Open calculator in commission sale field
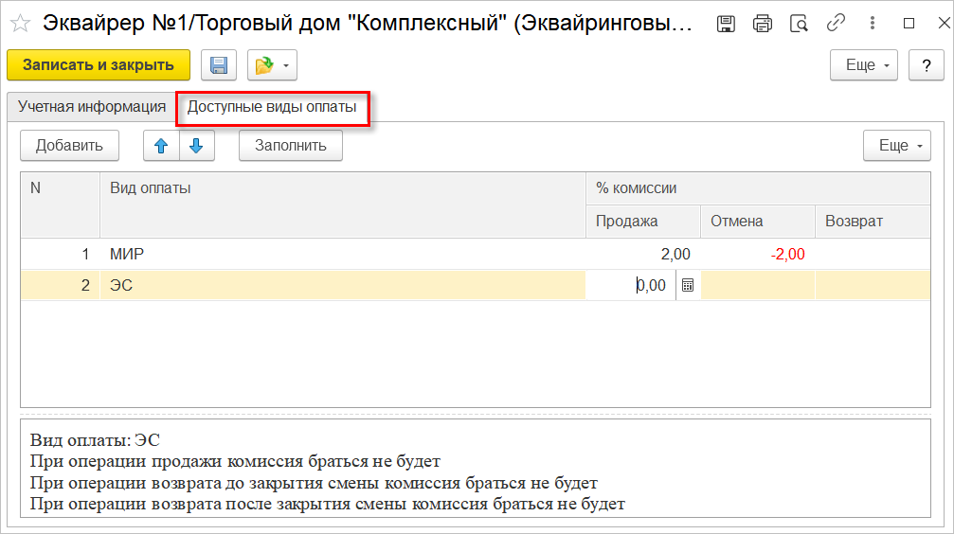Image resolution: width=954 pixels, height=534 pixels. pyautogui.click(x=688, y=285)
